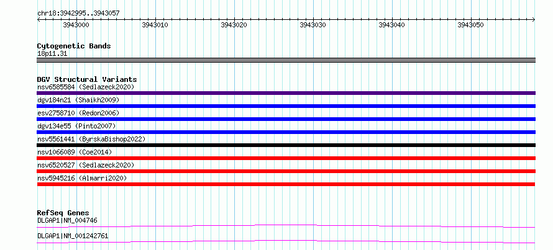Screen dimensions: 553x250
Task: Click the nsv6585584 (Sedlazeck2020) label
Action: pos(86,87)
